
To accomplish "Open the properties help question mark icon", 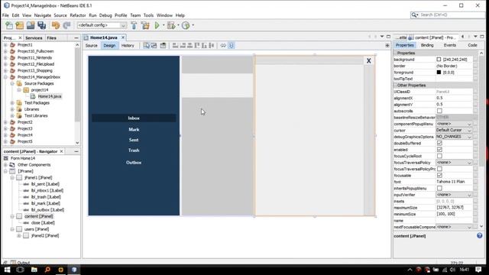I will (480, 236).
